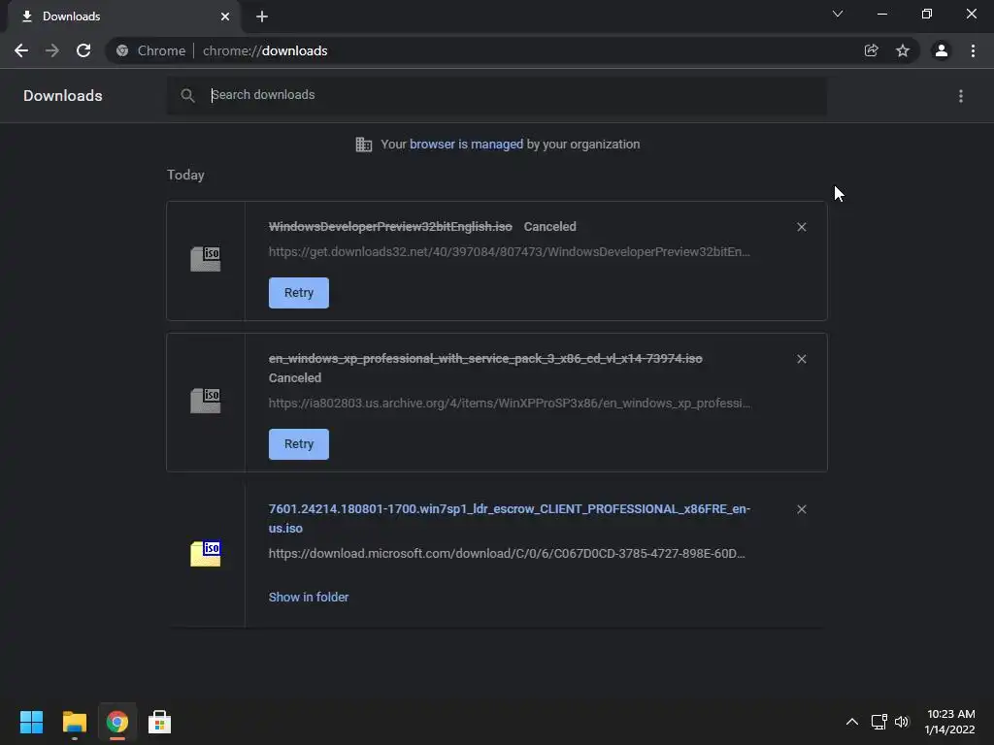Image resolution: width=994 pixels, height=745 pixels.
Task: Click Show in folder for win7sp1 ISO
Action: 308,597
